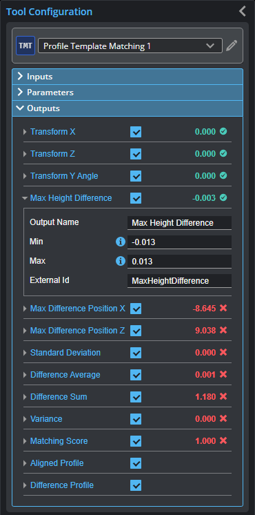Screen dimensions: 255x515
Task: Uncheck the Transform Z output checkbox
Action: coord(136,154)
